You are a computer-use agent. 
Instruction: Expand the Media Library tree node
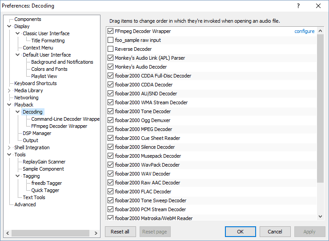tap(9, 91)
